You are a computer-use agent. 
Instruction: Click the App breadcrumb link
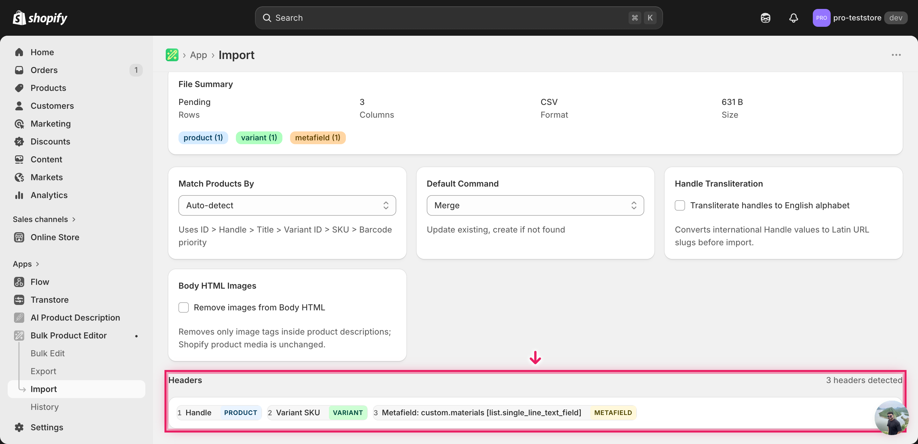click(198, 55)
